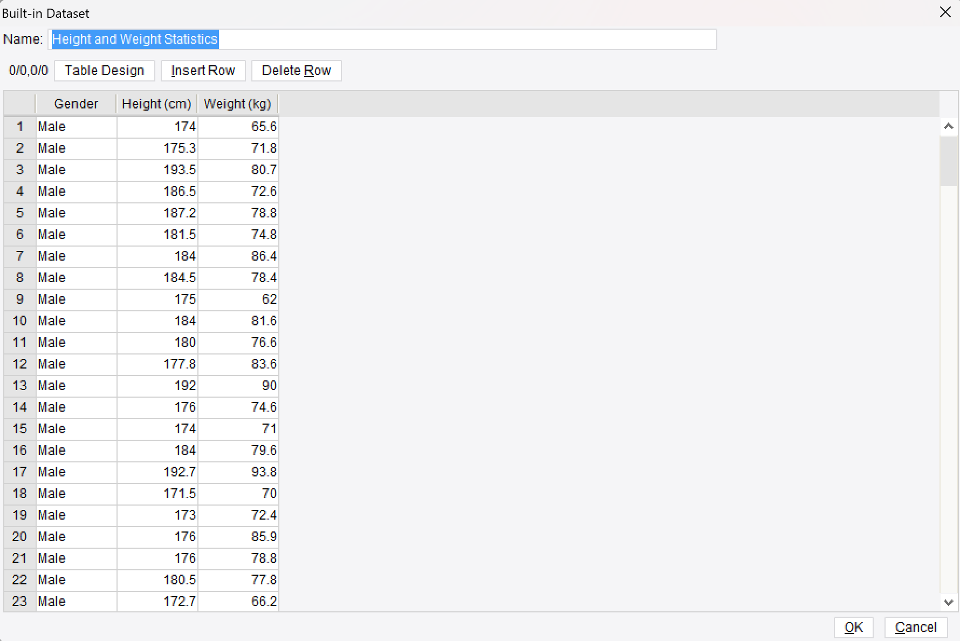
Task: Click the Table Design button
Action: click(104, 70)
